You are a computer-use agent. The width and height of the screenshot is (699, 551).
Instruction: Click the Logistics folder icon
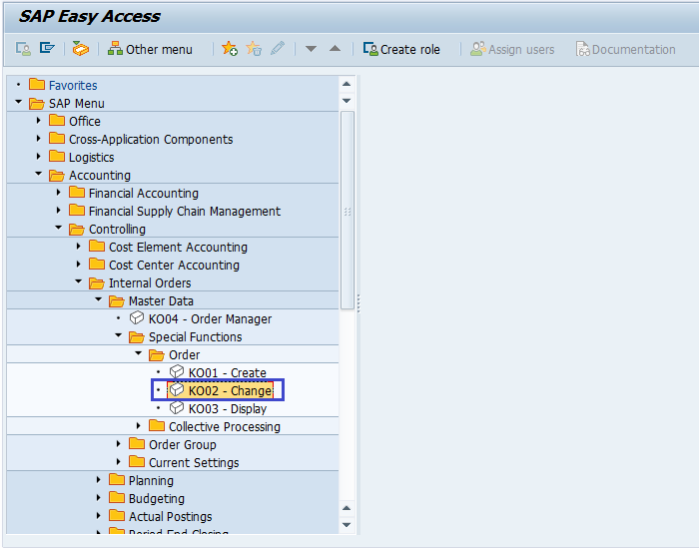pos(57,156)
